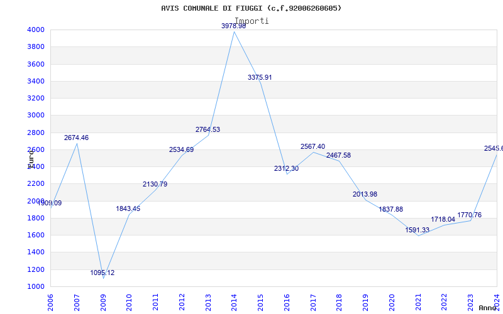This screenshot has height=314, width=503.
Task: Click the x-axis year 2014
Action: pyautogui.click(x=234, y=303)
